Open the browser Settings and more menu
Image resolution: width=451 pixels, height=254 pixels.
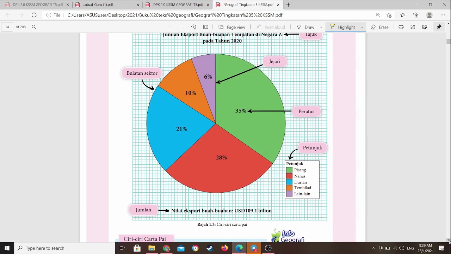(x=443, y=15)
